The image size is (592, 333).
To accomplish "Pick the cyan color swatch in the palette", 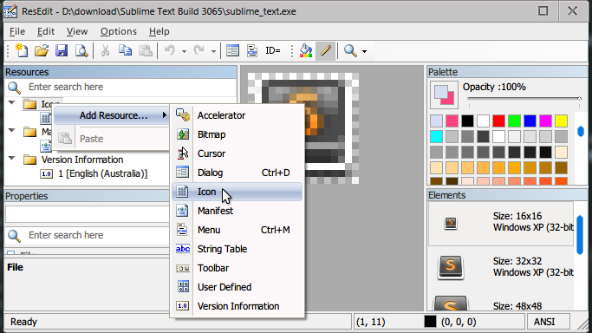I will [x=436, y=136].
